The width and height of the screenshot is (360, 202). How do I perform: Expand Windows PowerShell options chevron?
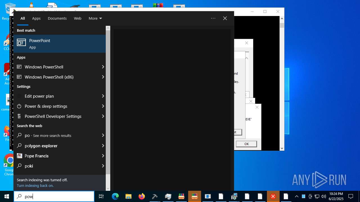click(x=103, y=67)
